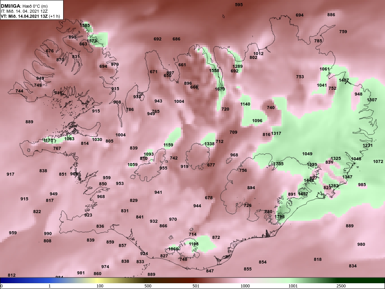385x289 pixels.
Task: Click the map value 1573
Action: click(92, 41)
